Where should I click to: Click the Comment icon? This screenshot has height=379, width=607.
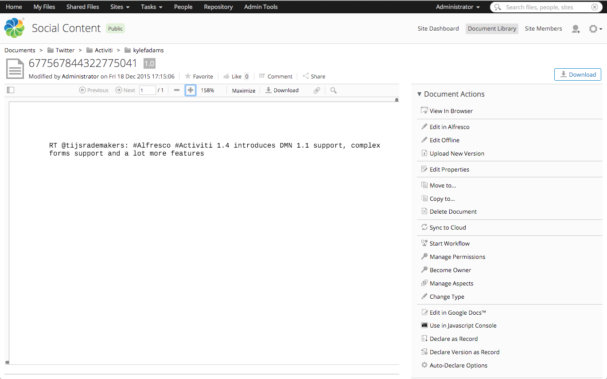(262, 76)
